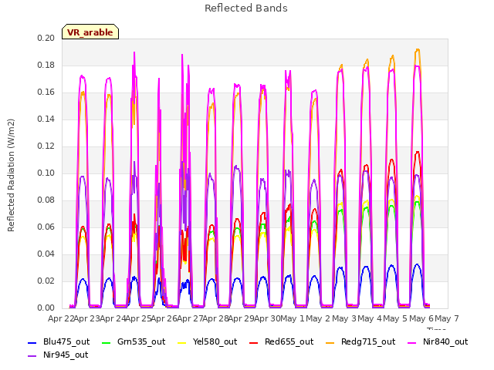The height and width of the screenshot is (370, 494).
Task: Click the VR_arable annotation label
Action: [90, 32]
